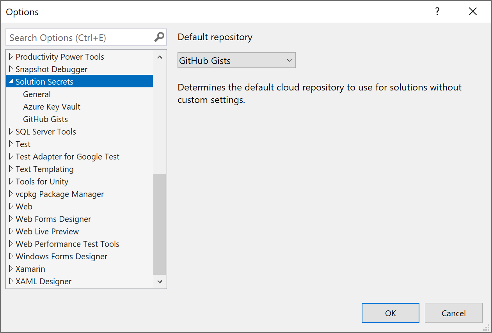492x333 pixels.
Task: Click the search magnifier icon
Action: click(x=159, y=37)
